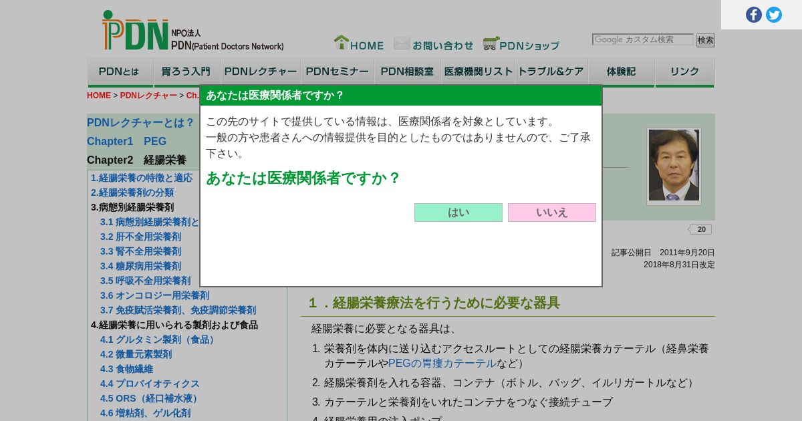Open the PDNセミナー menu
This screenshot has height=421, width=802.
338,72
